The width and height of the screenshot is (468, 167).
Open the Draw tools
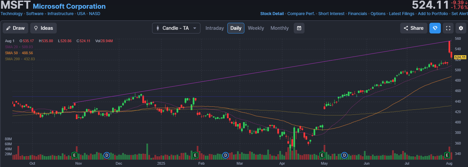pyautogui.click(x=15, y=28)
